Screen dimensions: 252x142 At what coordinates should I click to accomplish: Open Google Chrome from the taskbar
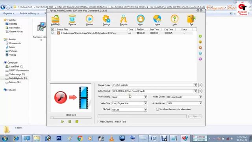pos(80,138)
